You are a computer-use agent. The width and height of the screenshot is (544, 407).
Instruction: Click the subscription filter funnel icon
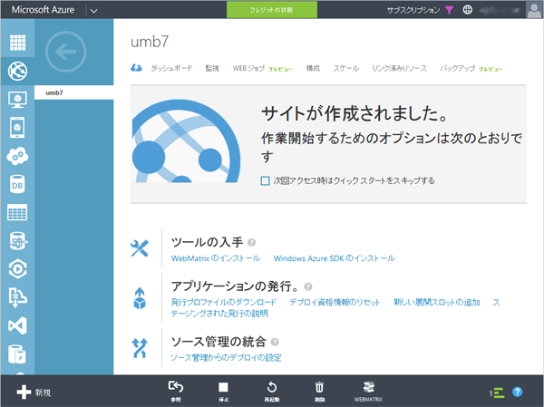coord(450,10)
